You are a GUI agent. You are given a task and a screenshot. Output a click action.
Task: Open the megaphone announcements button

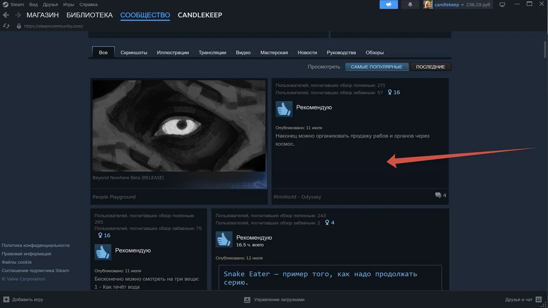click(x=389, y=5)
